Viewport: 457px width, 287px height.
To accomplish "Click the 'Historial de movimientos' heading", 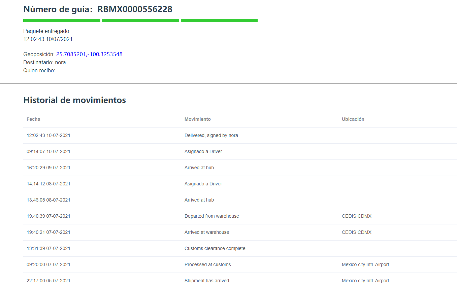I will click(x=74, y=100).
